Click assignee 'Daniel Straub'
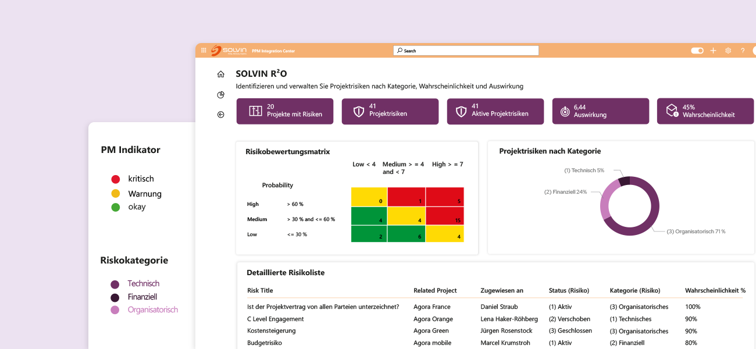This screenshot has height=349, width=756. 500,307
